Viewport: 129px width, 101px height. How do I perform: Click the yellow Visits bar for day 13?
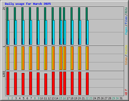pos(52,58)
